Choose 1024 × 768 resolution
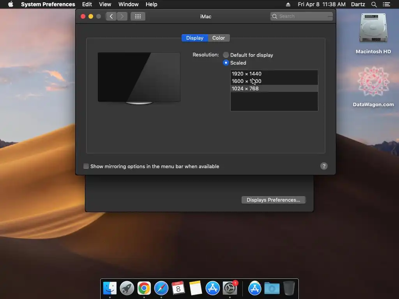Viewport: 399px width, 299px height. point(274,88)
